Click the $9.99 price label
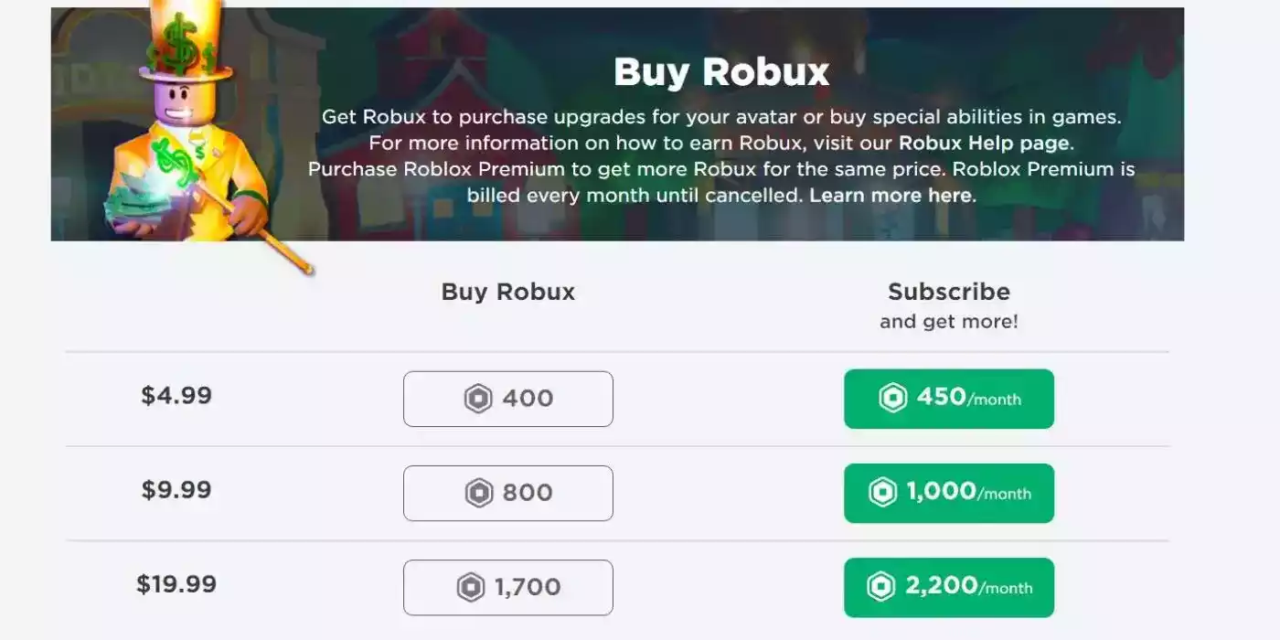The width and height of the screenshot is (1280, 640). click(174, 490)
